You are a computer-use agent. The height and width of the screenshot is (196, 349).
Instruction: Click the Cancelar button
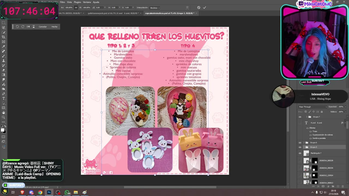[43, 27]
